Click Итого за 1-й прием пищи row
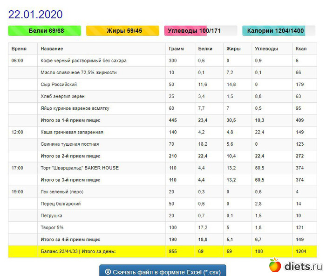Screen dimensions: 326x276 pos(77,120)
